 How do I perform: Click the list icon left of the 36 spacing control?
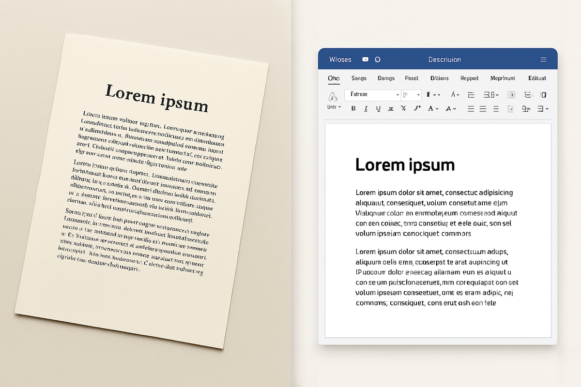tap(471, 95)
